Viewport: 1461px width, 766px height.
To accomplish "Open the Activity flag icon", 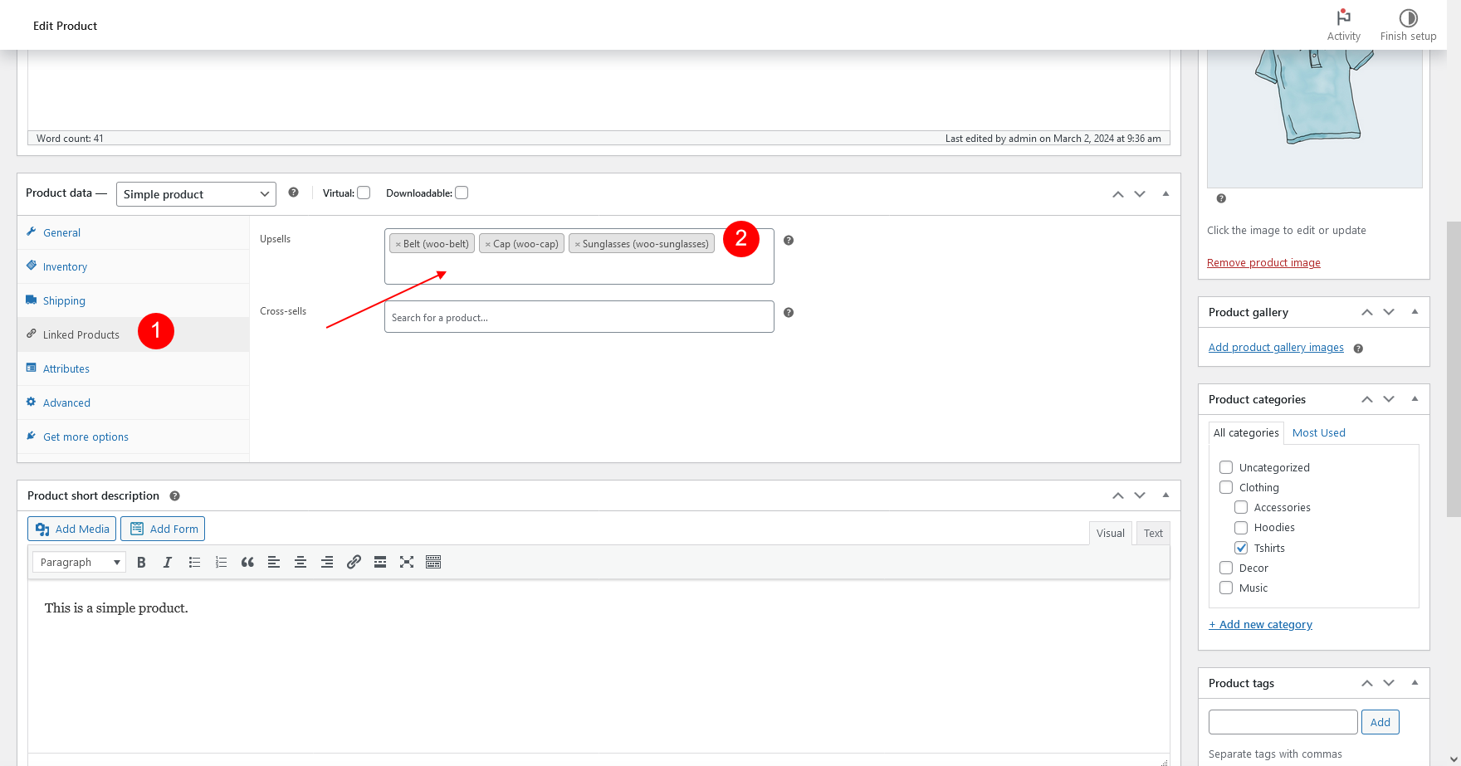I will 1343,17.
